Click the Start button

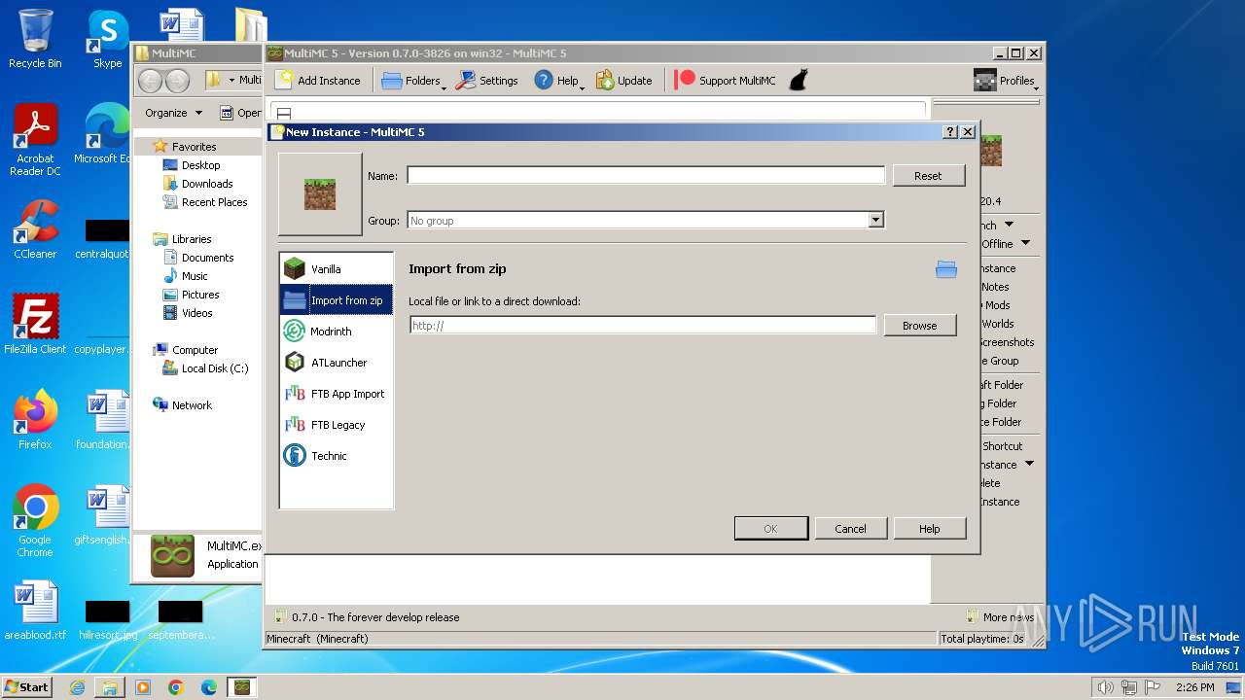(x=27, y=686)
